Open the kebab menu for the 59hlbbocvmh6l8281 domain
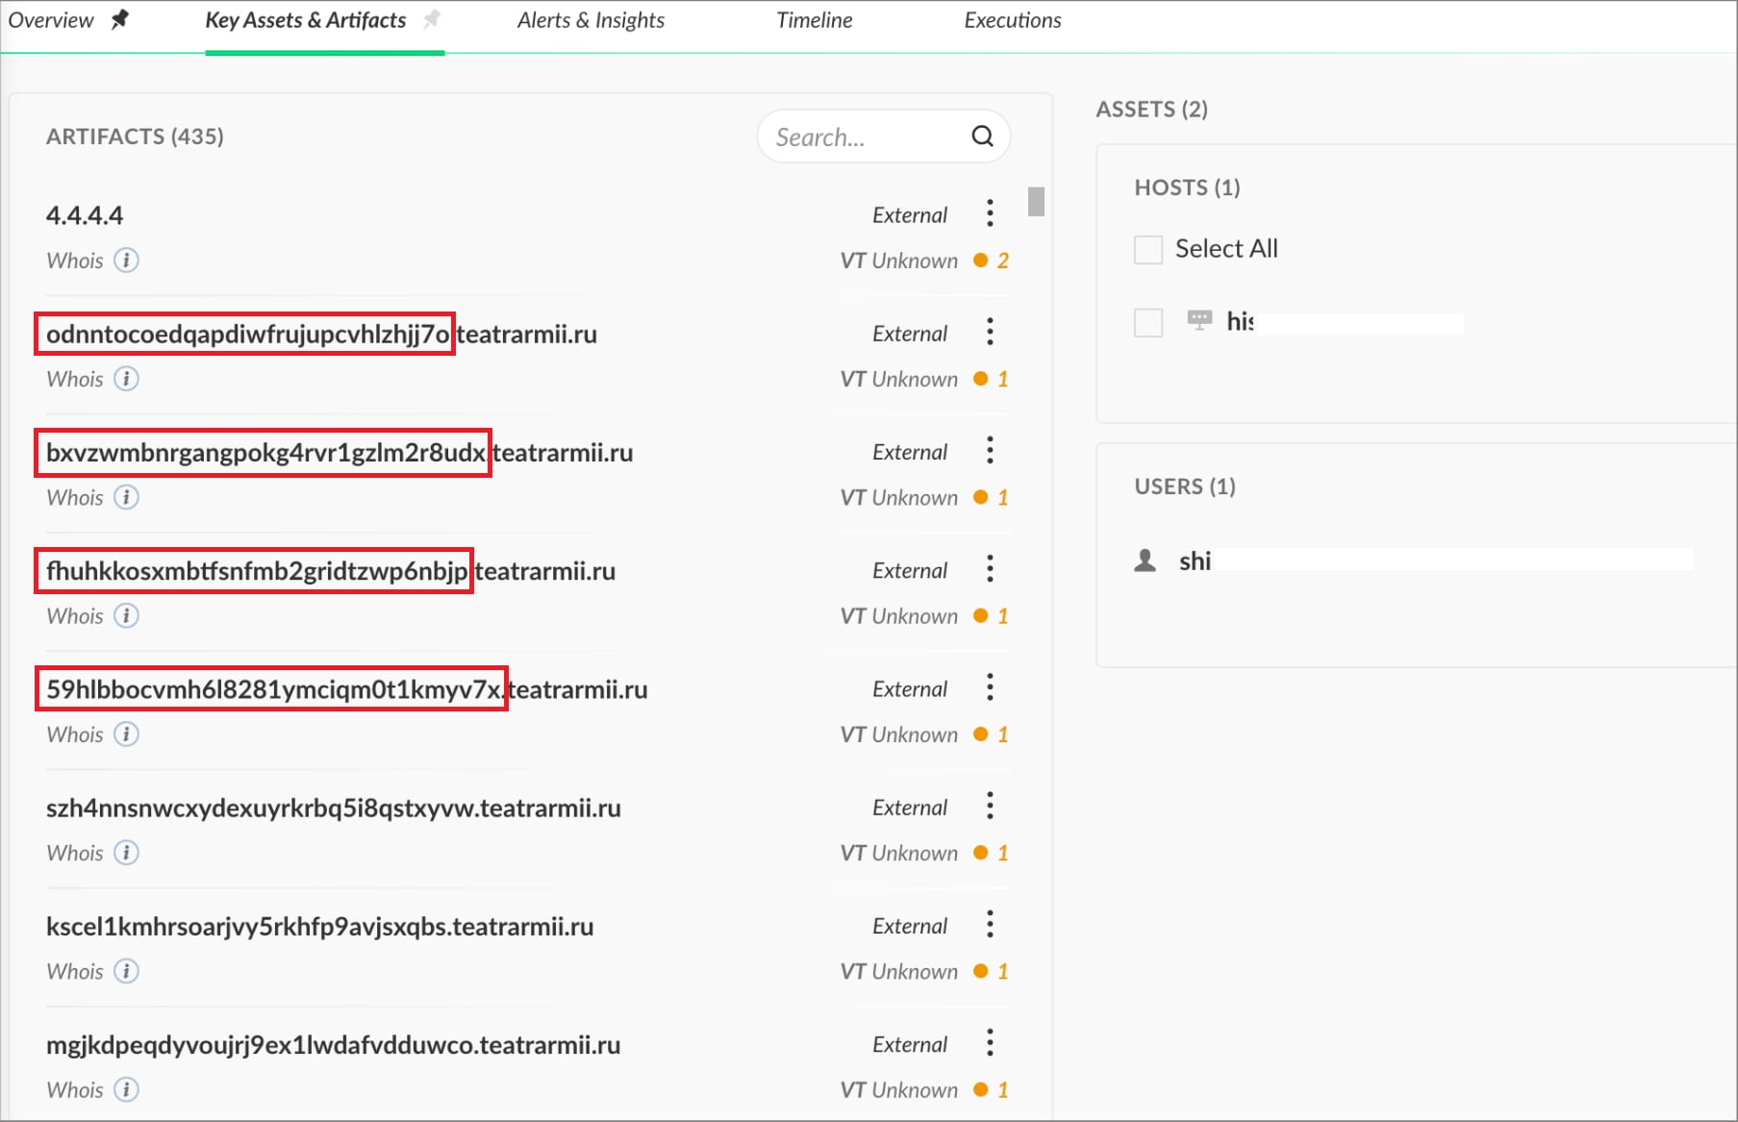Image resolution: width=1738 pixels, height=1122 pixels. (990, 687)
